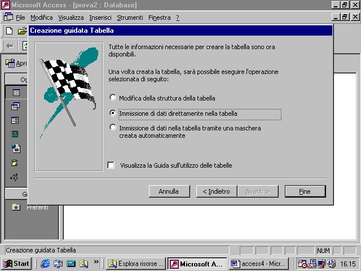Launch Internet Explorer from quick launch
Screen dimensions: 361x271
(x=45, y=264)
